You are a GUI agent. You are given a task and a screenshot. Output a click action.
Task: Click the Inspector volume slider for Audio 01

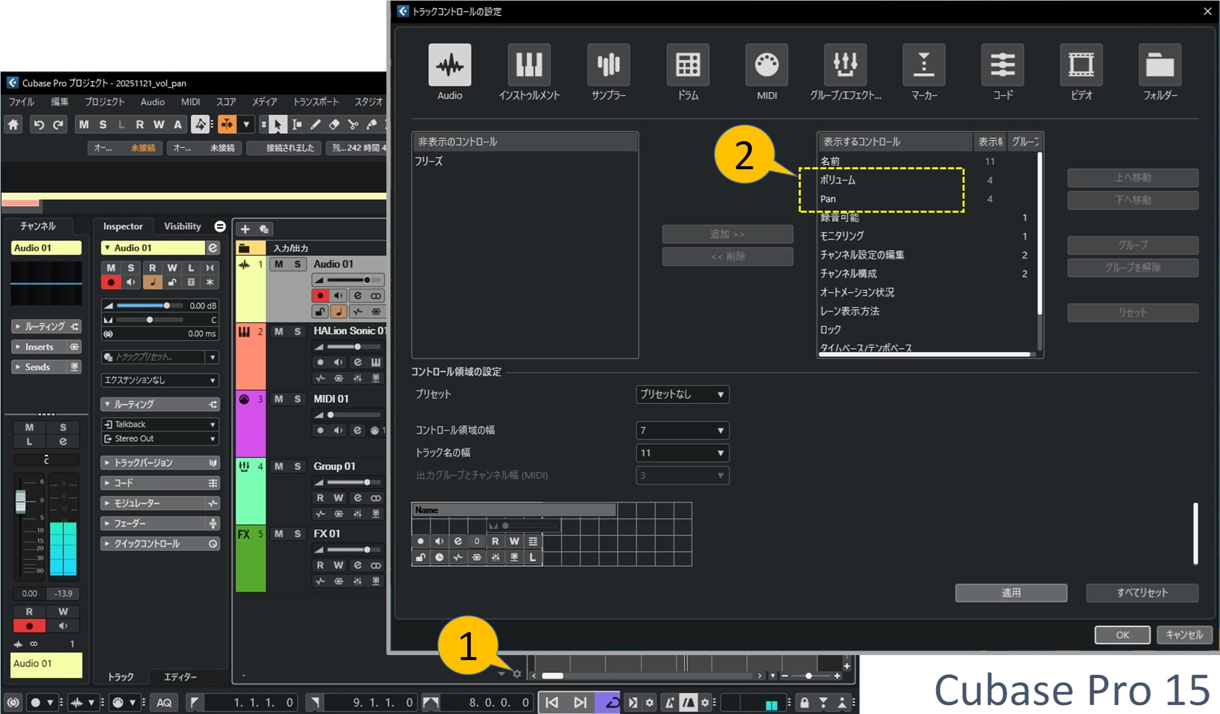point(149,306)
